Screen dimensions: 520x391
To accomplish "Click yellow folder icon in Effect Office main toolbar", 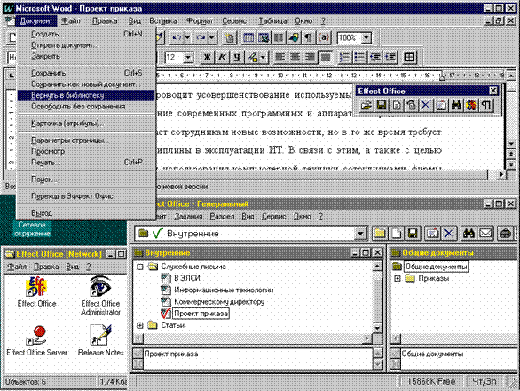I will (380, 234).
